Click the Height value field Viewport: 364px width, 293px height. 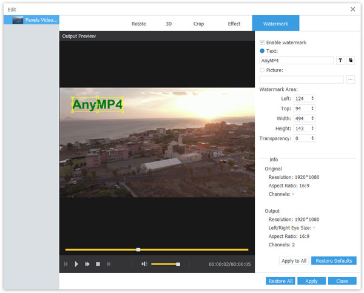pos(302,129)
